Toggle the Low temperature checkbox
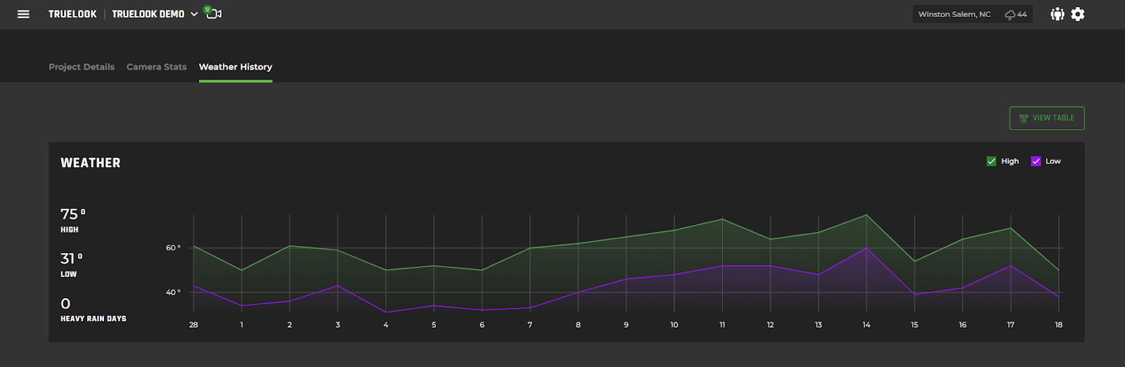Viewport: 1125px width, 367px height. pyautogui.click(x=1036, y=161)
